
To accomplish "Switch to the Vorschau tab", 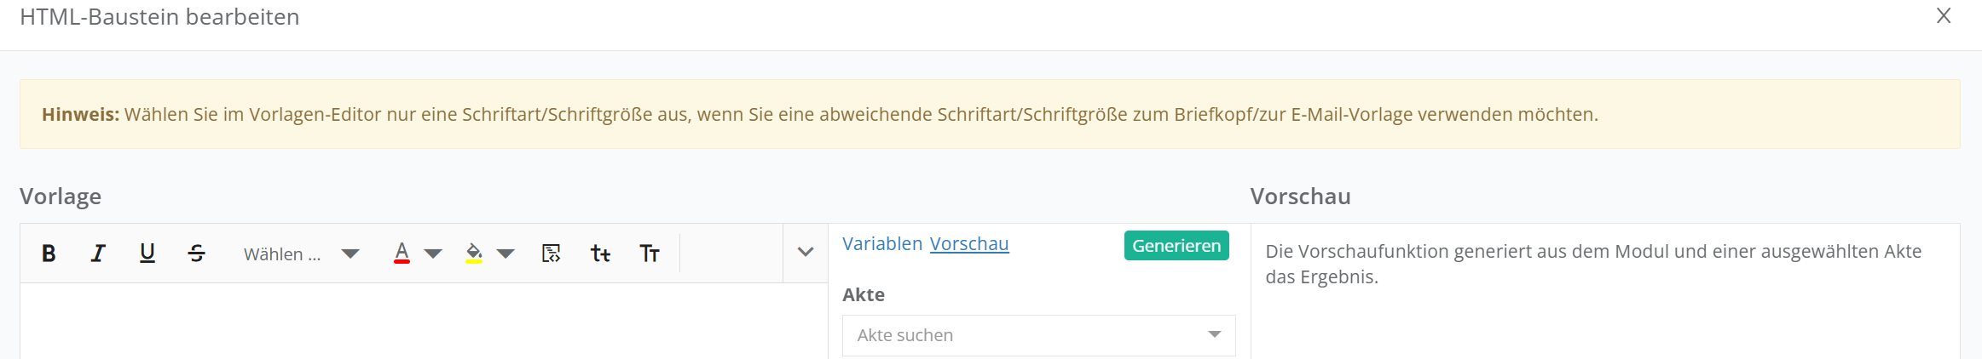I will coord(968,244).
